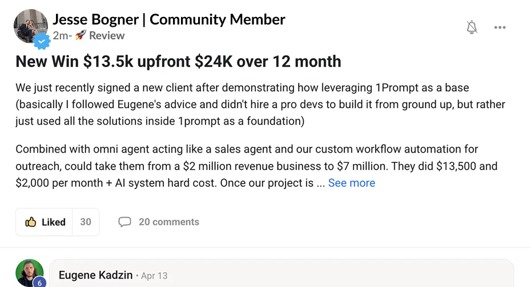Click the post title New Win $13.5k upfront
This screenshot has width=531, height=287.
(178, 61)
